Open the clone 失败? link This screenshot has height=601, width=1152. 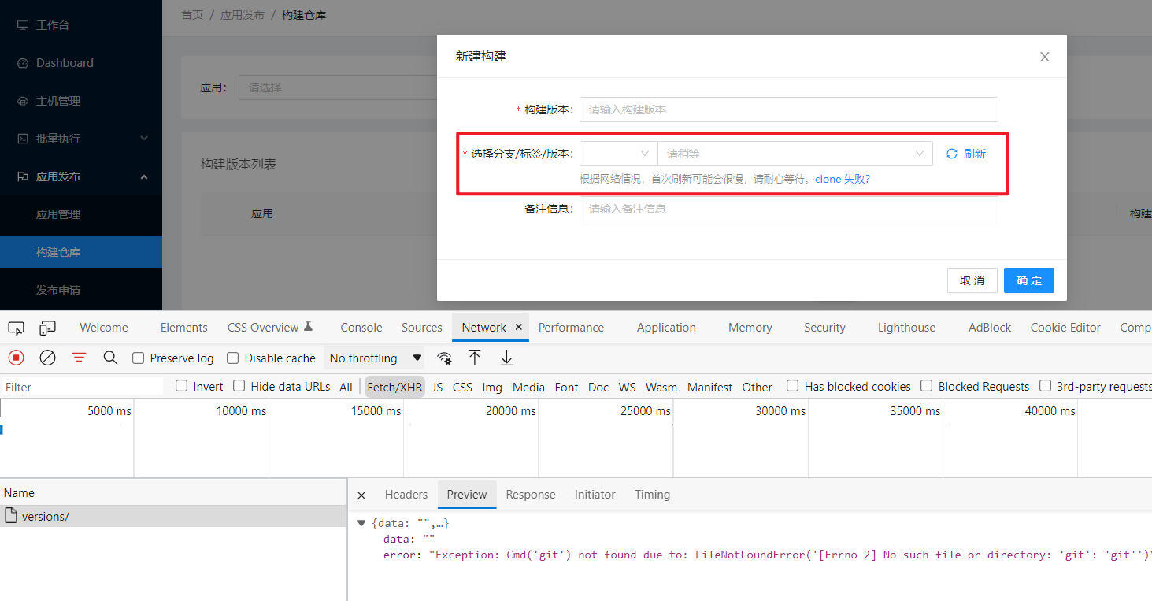(x=843, y=179)
